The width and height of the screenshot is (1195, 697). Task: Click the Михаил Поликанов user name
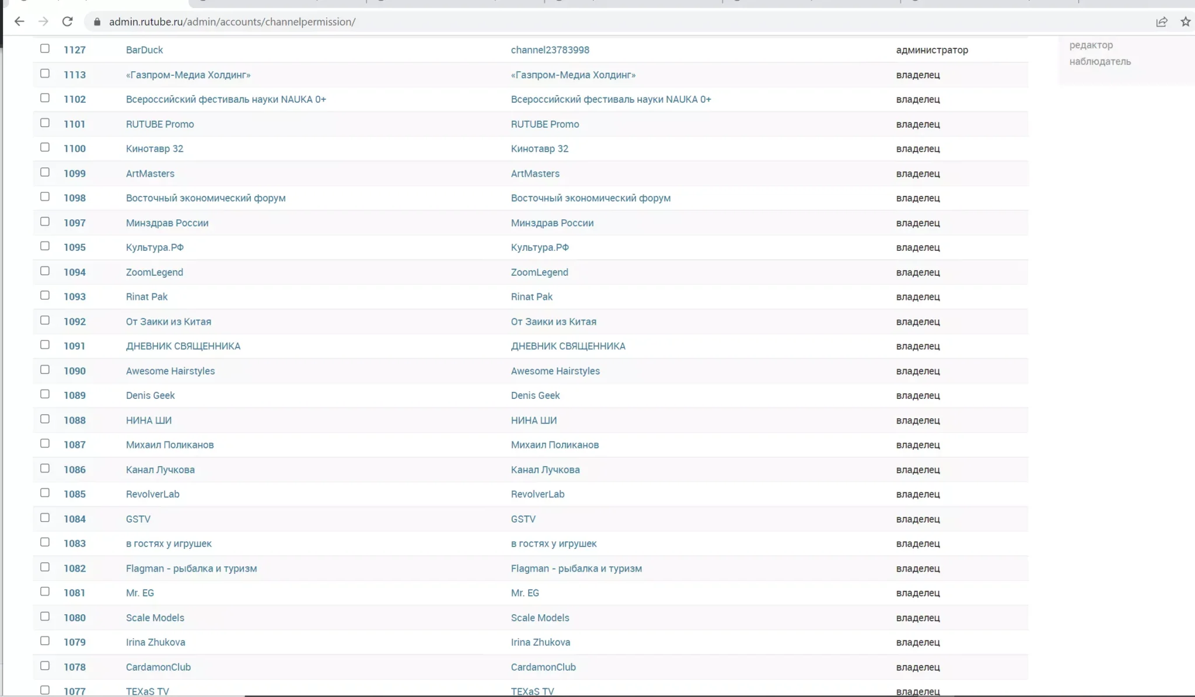pyautogui.click(x=170, y=445)
